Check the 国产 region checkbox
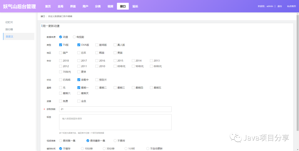 tap(61, 53)
